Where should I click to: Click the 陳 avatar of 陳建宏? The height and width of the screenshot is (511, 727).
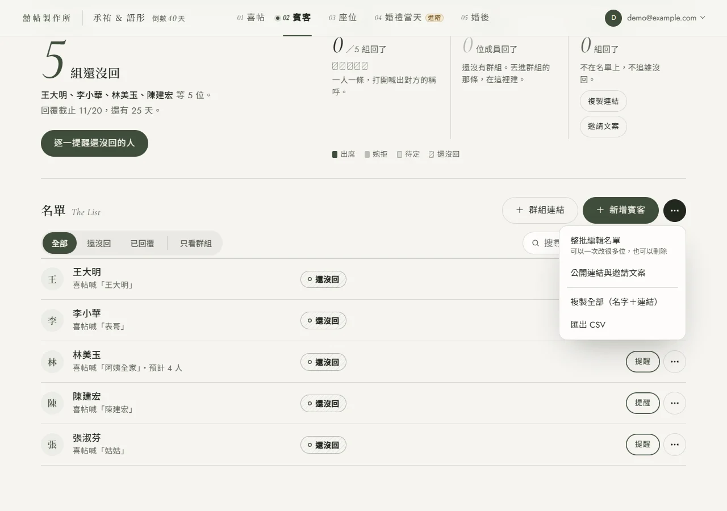pyautogui.click(x=52, y=403)
